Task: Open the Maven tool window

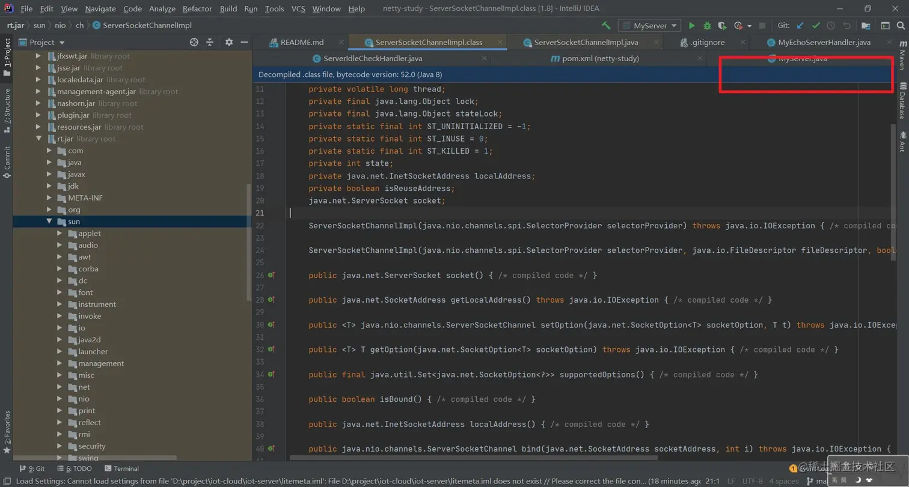Action: pos(902,55)
